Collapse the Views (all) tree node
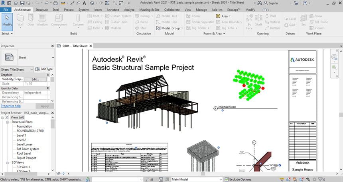Screen dimensions: 343x182 pyautogui.click(x=2, y=118)
